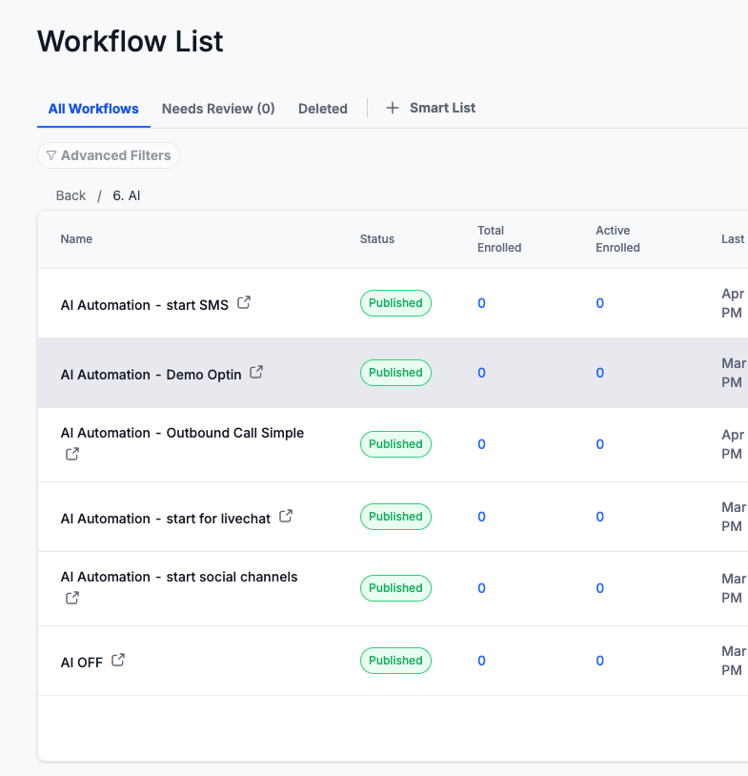Screen dimensions: 748x776
Task: Click external link icon under Outbound Call Simple
Action: 72,455
